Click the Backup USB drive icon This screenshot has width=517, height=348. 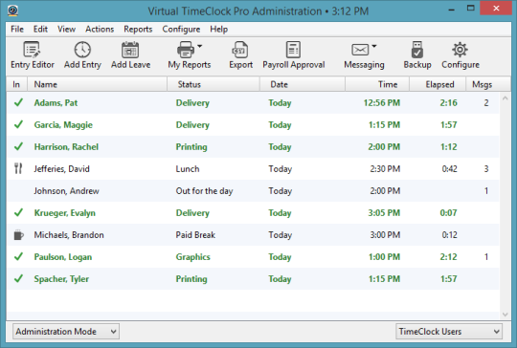417,50
